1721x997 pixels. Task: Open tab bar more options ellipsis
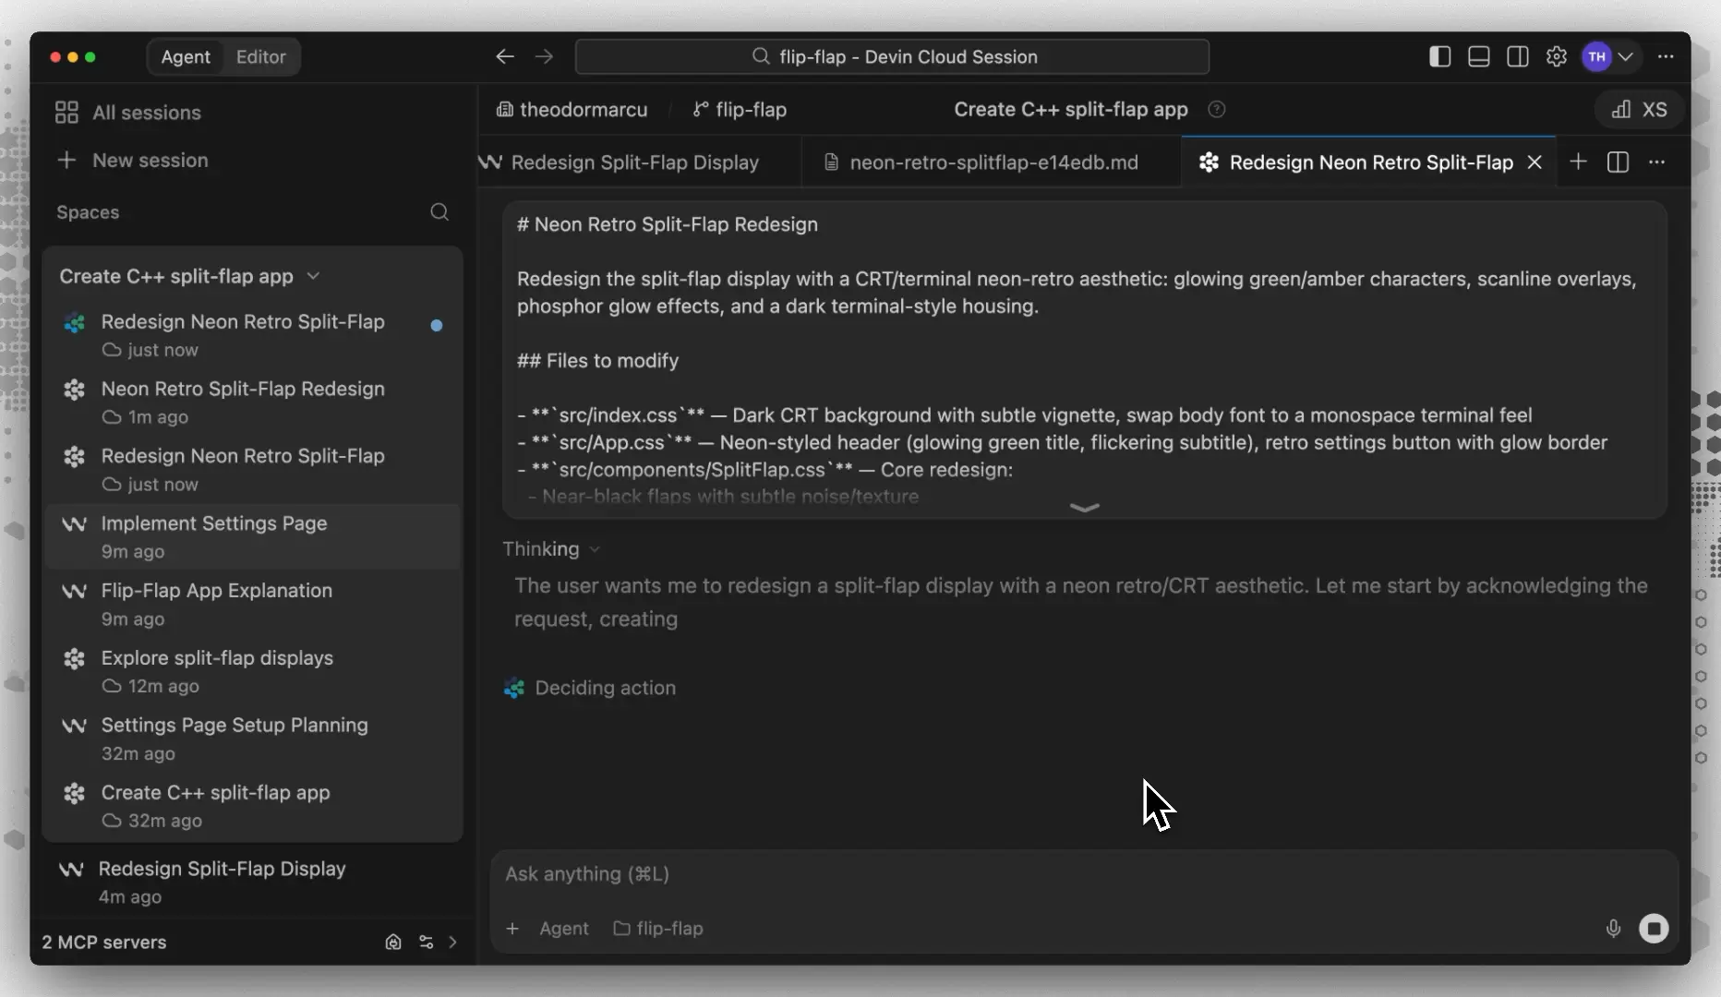[1657, 162]
